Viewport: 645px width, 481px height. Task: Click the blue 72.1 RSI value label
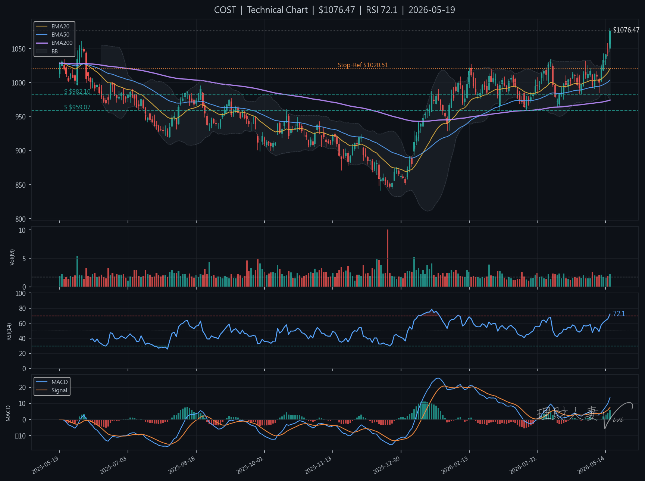pos(619,314)
